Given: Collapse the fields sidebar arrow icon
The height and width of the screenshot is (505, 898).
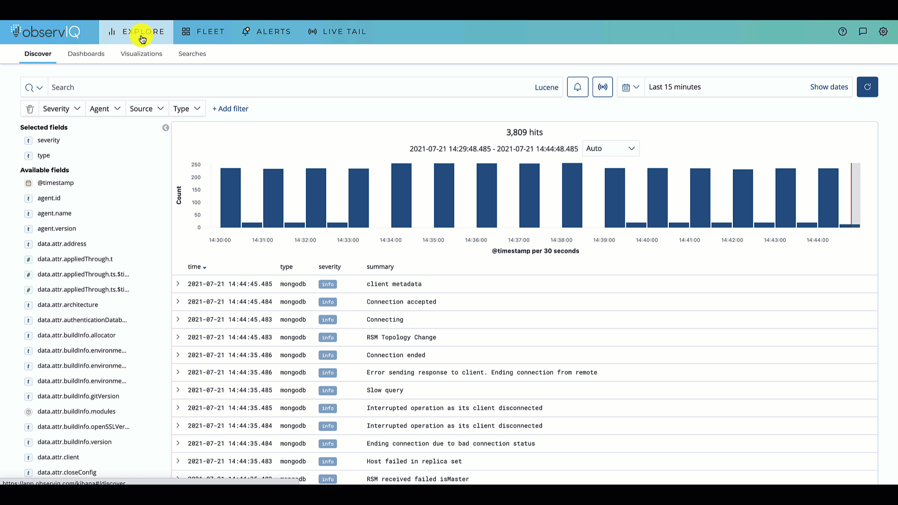Looking at the screenshot, I should [166, 128].
